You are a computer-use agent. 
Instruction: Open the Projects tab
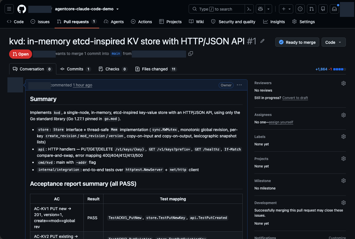[170, 21]
